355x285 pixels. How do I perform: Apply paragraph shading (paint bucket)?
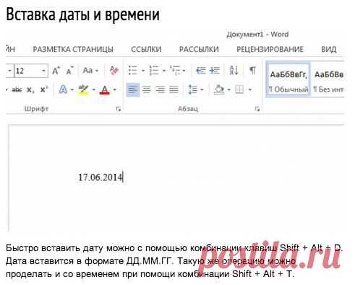(x=219, y=89)
